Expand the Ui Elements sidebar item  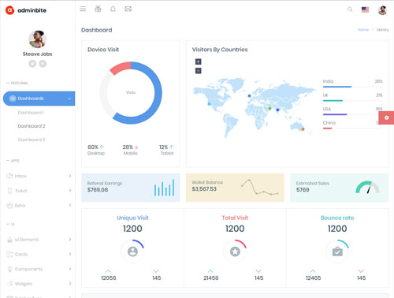click(39, 240)
